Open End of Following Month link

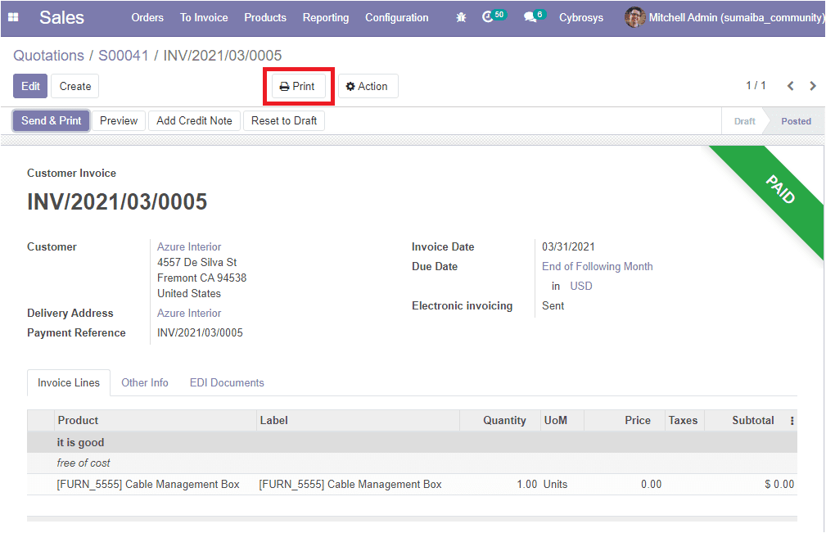(598, 267)
